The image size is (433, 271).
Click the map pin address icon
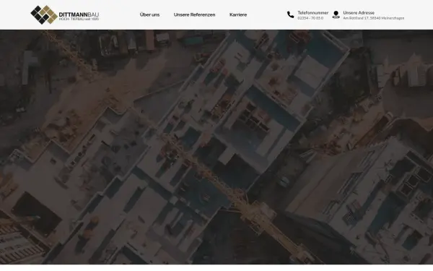[336, 14]
